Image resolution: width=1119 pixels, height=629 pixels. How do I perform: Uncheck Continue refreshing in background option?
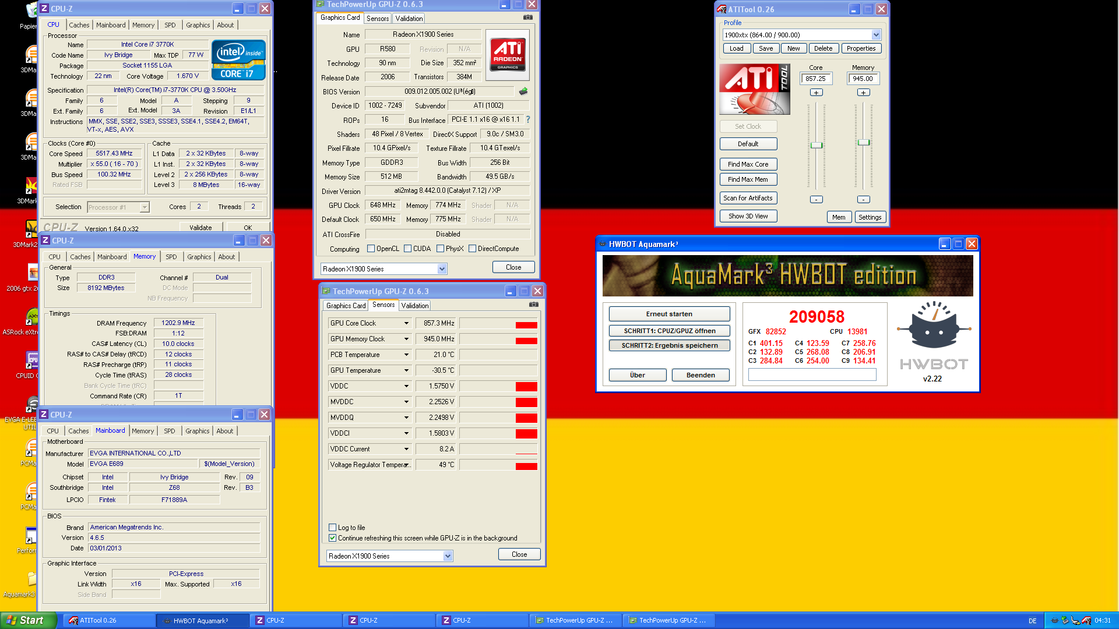[332, 538]
